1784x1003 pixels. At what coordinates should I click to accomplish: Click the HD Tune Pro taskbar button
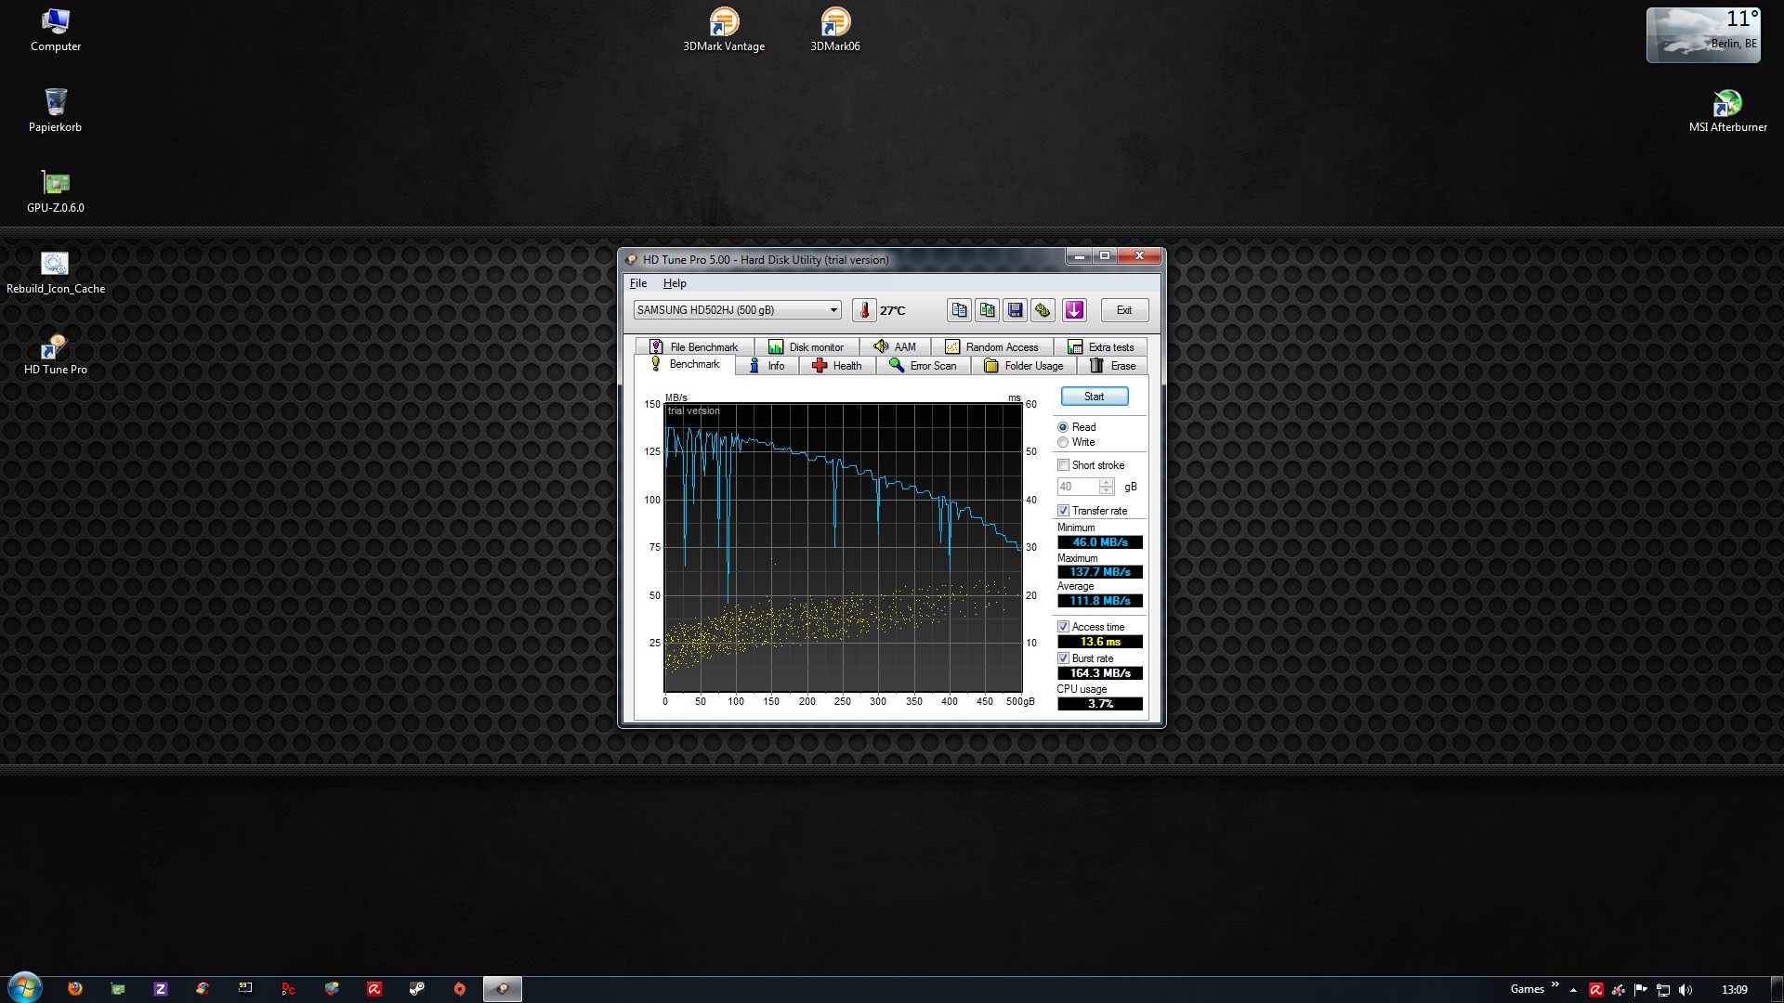[503, 989]
